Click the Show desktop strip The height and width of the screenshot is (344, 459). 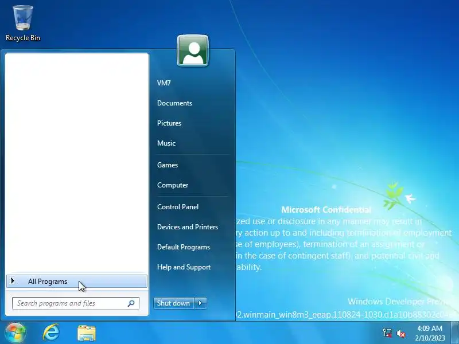pyautogui.click(x=455, y=333)
